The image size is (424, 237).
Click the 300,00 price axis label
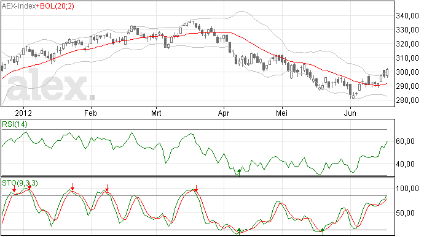click(407, 72)
